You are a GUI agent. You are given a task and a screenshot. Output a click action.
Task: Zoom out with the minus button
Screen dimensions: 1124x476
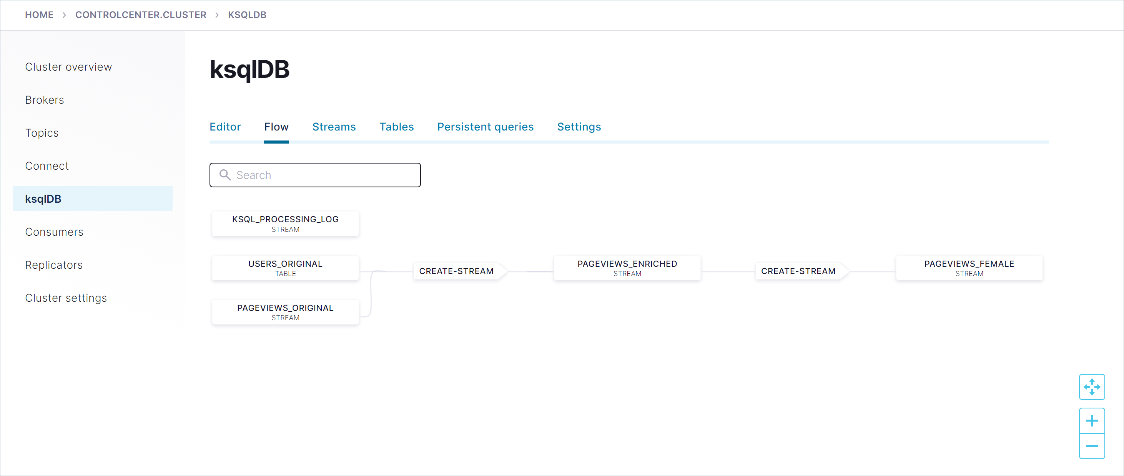pos(1091,446)
